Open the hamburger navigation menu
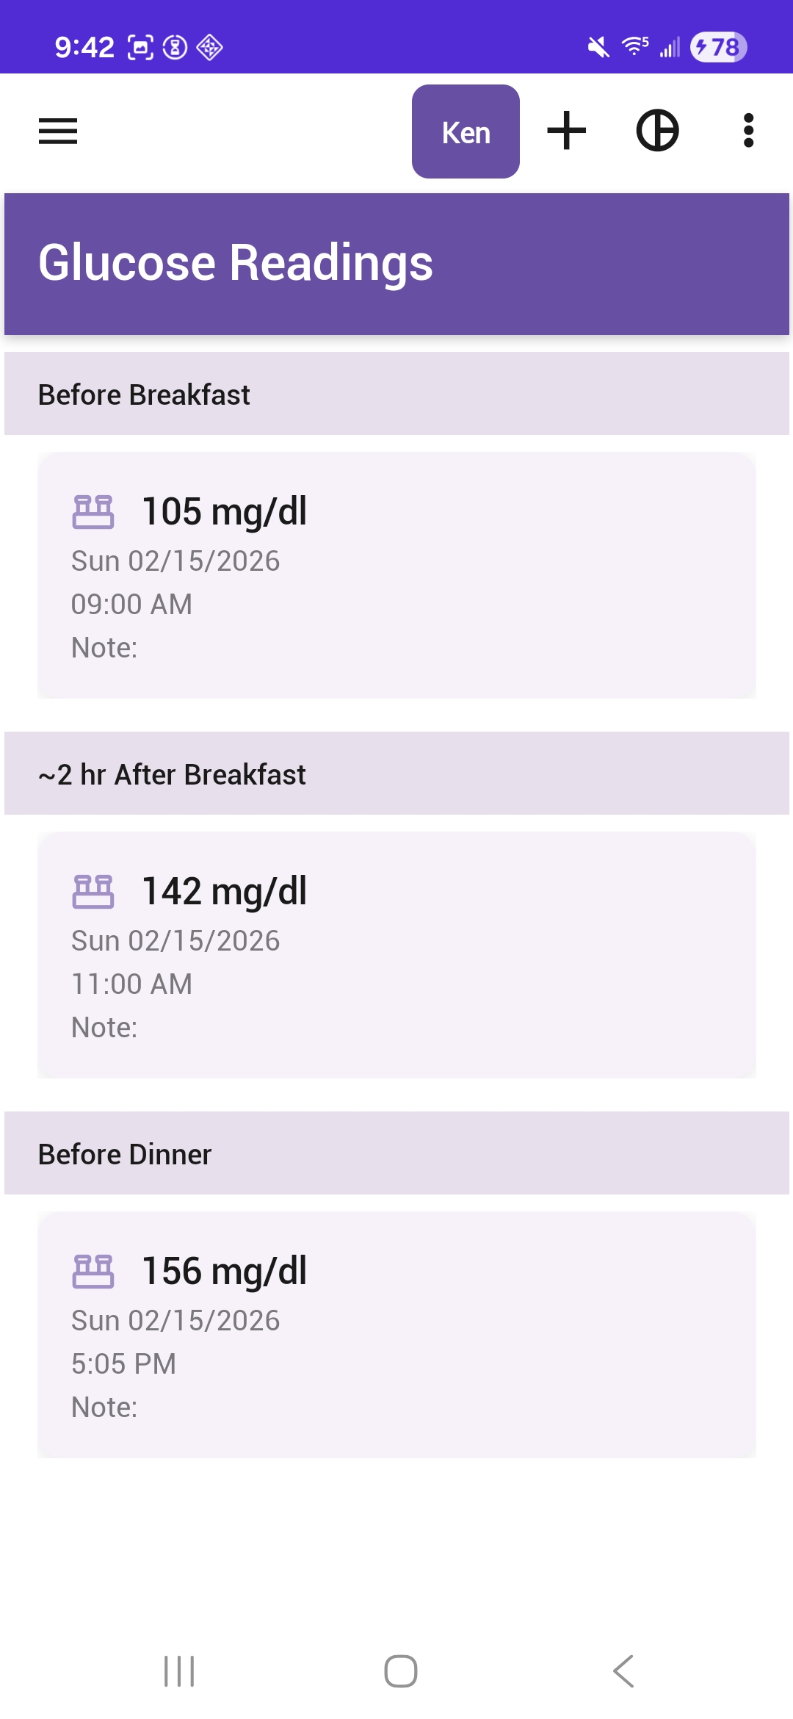Image resolution: width=793 pixels, height=1719 pixels. tap(58, 131)
